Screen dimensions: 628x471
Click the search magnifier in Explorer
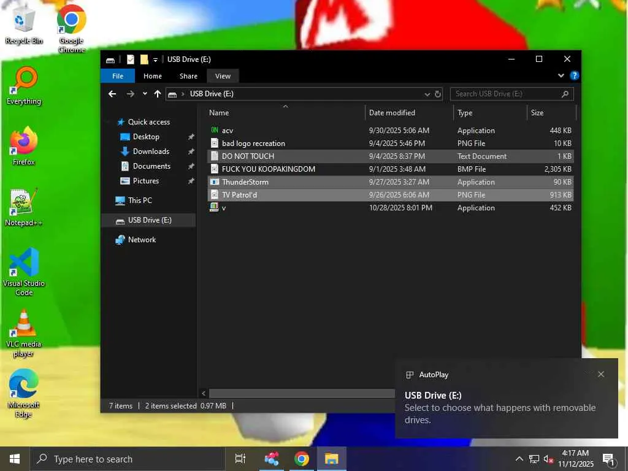pyautogui.click(x=565, y=94)
